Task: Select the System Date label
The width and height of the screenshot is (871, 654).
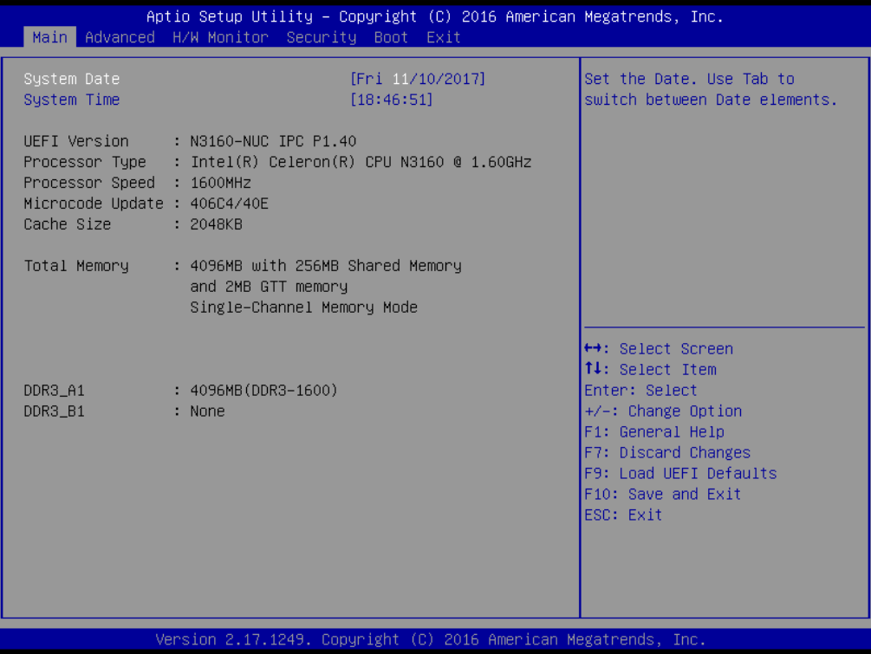Action: pyautogui.click(x=71, y=79)
